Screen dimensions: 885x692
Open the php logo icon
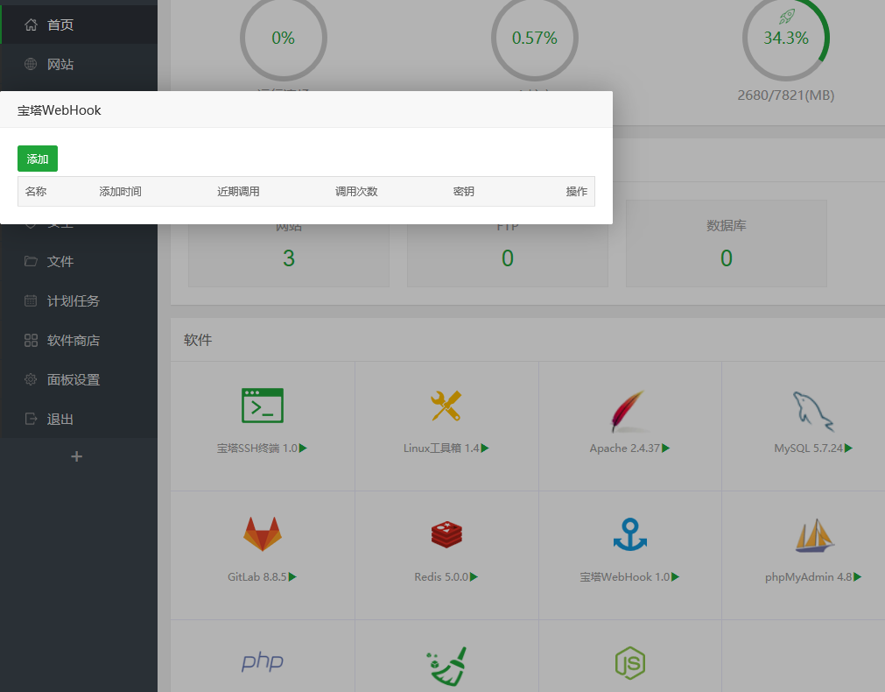pyautogui.click(x=263, y=661)
